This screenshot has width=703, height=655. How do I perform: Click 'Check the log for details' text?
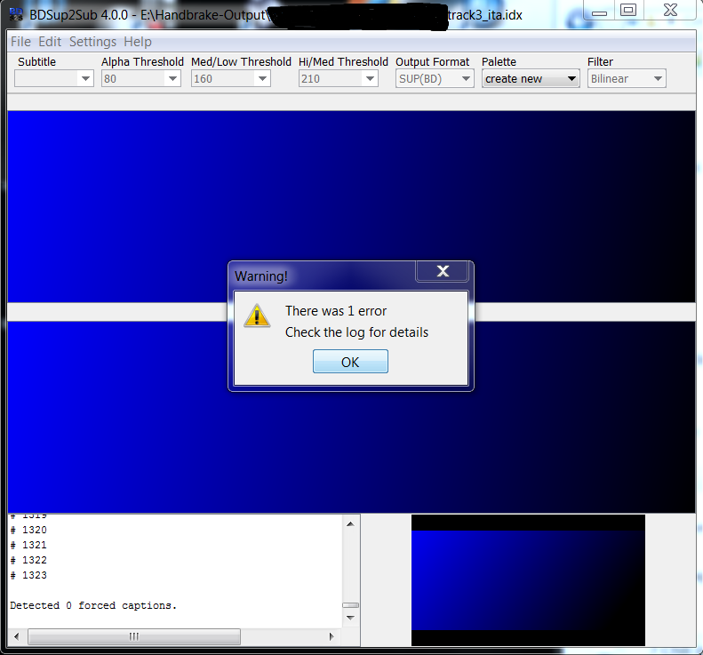tap(356, 332)
